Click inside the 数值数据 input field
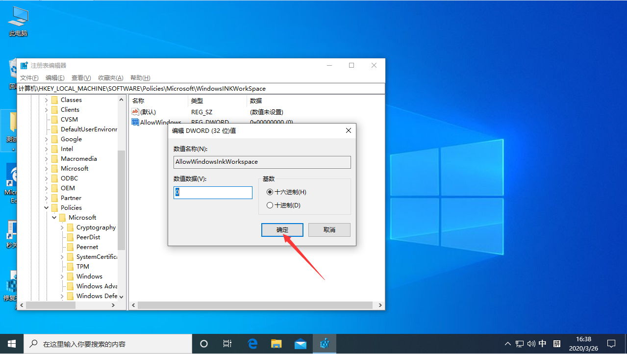627x354 pixels. point(212,192)
